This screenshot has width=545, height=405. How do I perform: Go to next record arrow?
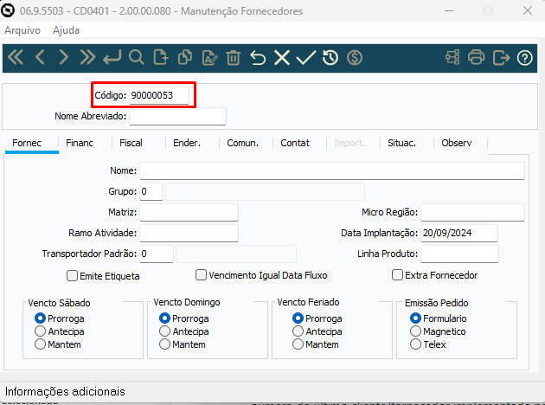pyautogui.click(x=64, y=57)
